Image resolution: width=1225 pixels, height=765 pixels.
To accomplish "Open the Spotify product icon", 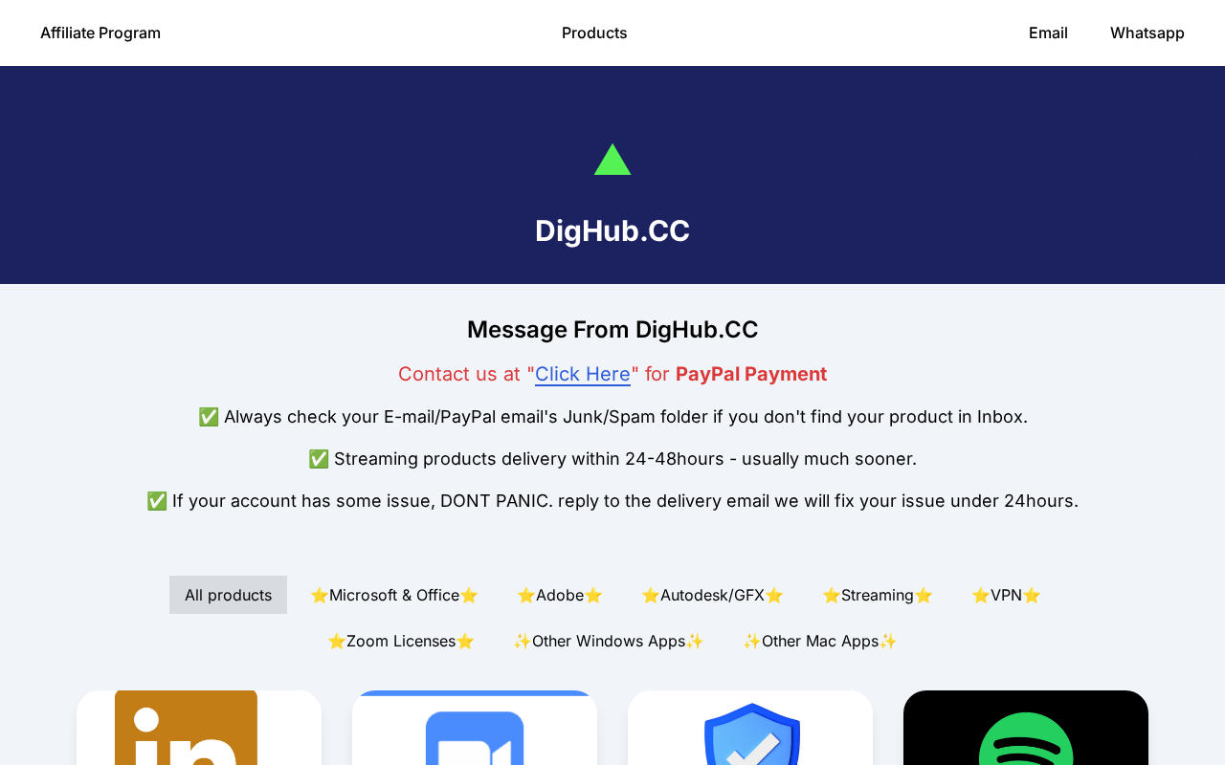I will [1026, 738].
